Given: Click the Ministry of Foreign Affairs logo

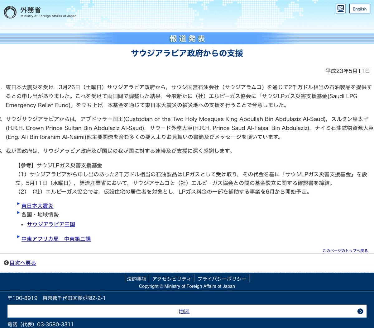Looking at the screenshot, I should coord(10,12).
